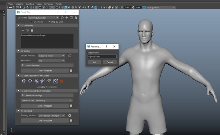Viewport: 220px width, 135px height.
Task: Open the View menu
Action: coord(11,4)
